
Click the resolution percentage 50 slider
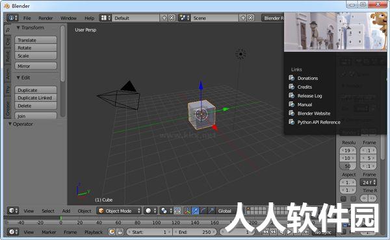[x=348, y=166]
